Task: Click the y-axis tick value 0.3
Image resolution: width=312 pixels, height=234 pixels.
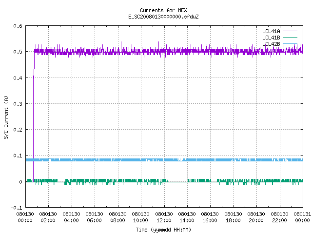Action: click(x=18, y=104)
